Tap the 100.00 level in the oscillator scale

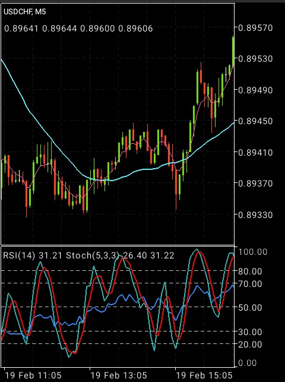[x=252, y=252]
